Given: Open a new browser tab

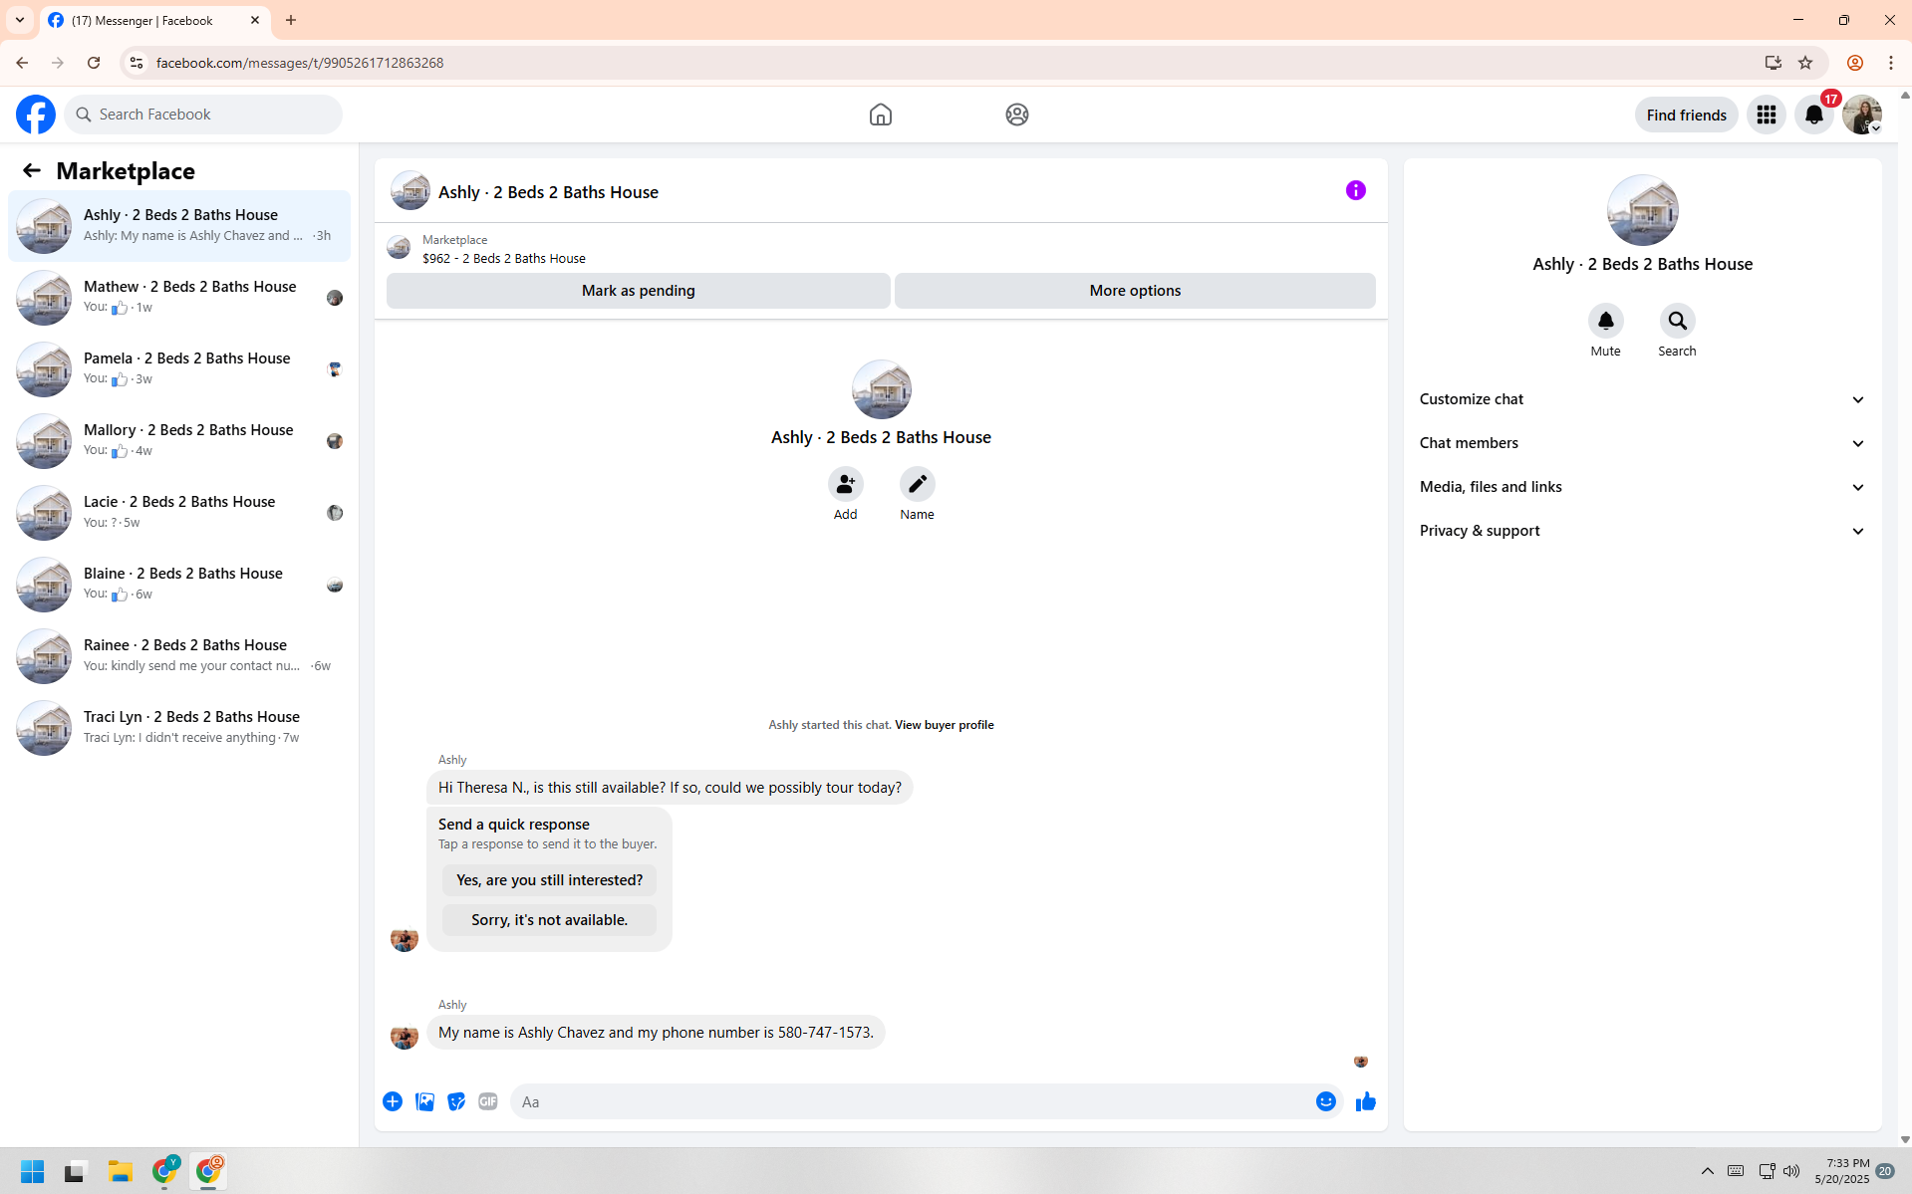Looking at the screenshot, I should (291, 20).
